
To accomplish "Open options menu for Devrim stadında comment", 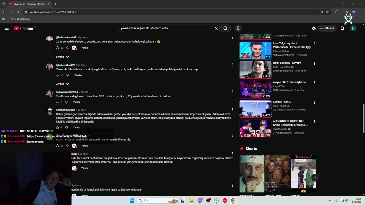I will tap(233, 154).
